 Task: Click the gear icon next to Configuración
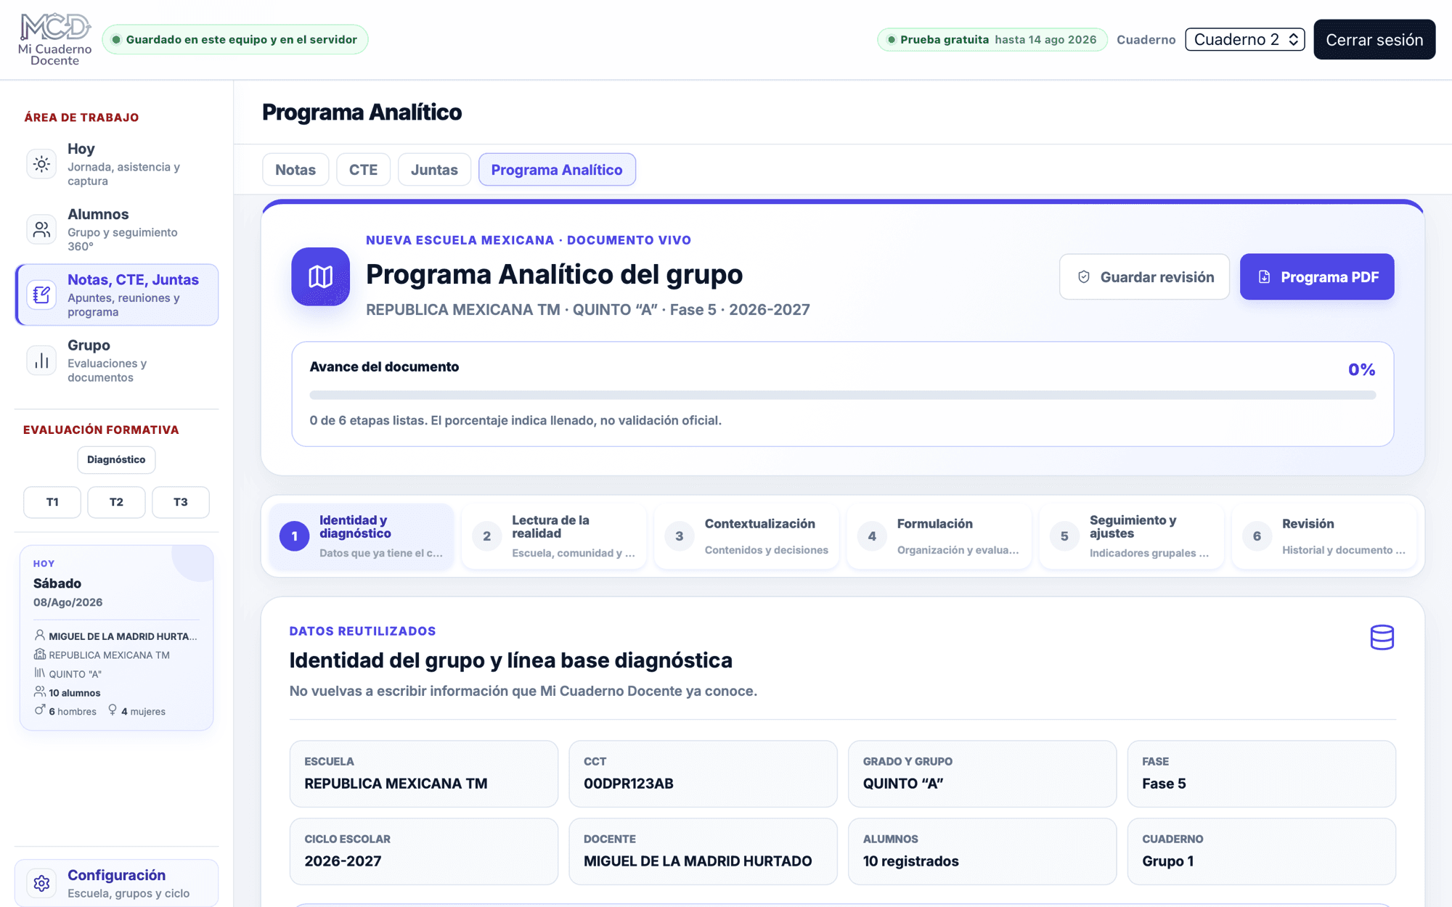pyautogui.click(x=42, y=883)
